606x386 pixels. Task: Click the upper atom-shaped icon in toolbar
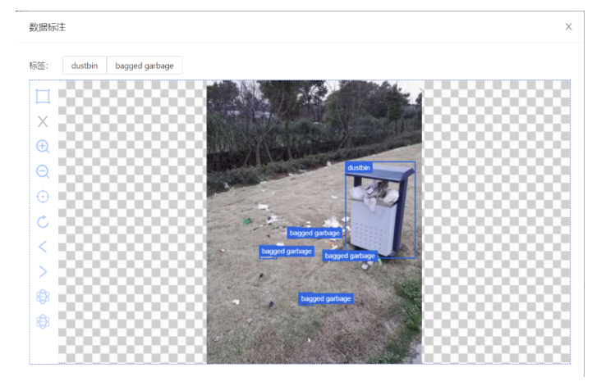click(43, 297)
